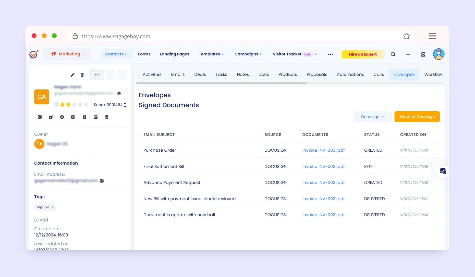Click the phone dialer icon
The height and width of the screenshot is (277, 475).
[423, 54]
